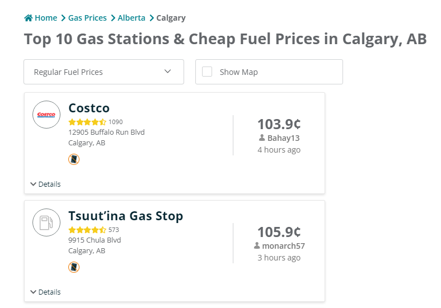Click Tsuut'ina Gas Stop's star rating
Image resolution: width=441 pixels, height=308 pixels.
click(87, 230)
